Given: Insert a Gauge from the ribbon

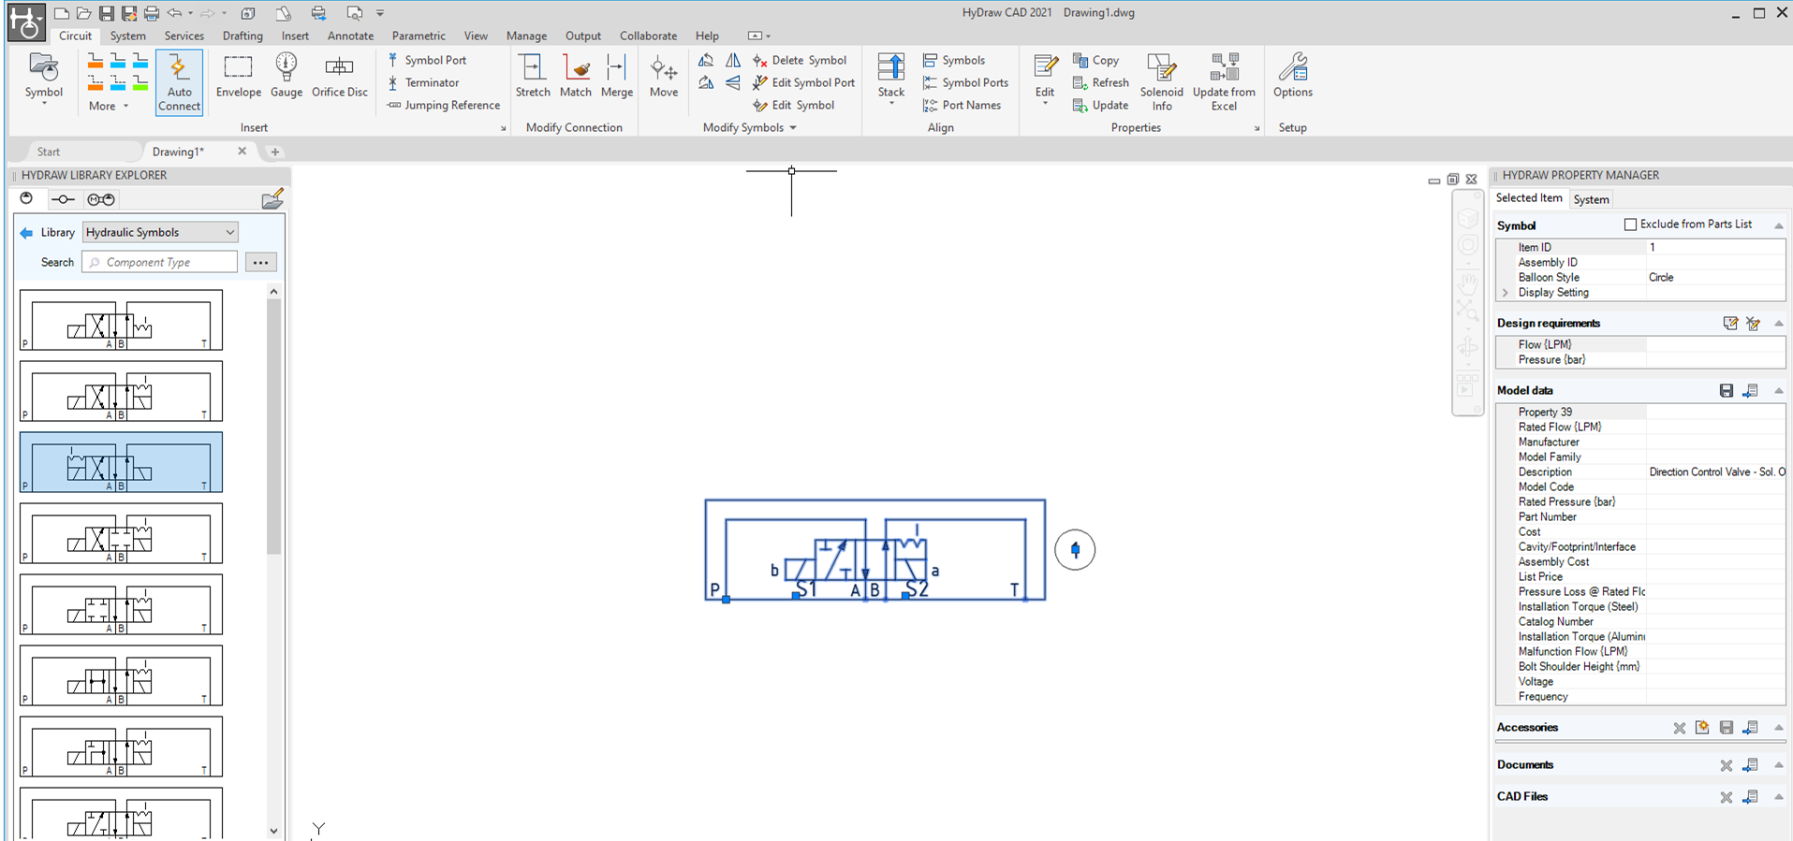Looking at the screenshot, I should tap(287, 77).
